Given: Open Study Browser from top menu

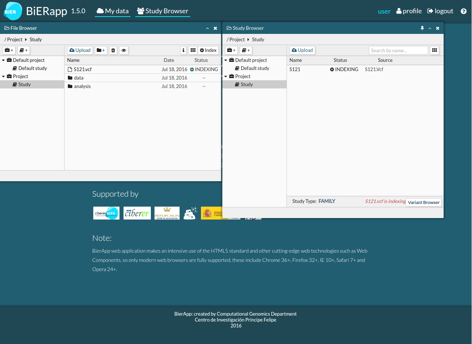Looking at the screenshot, I should [x=163, y=11].
